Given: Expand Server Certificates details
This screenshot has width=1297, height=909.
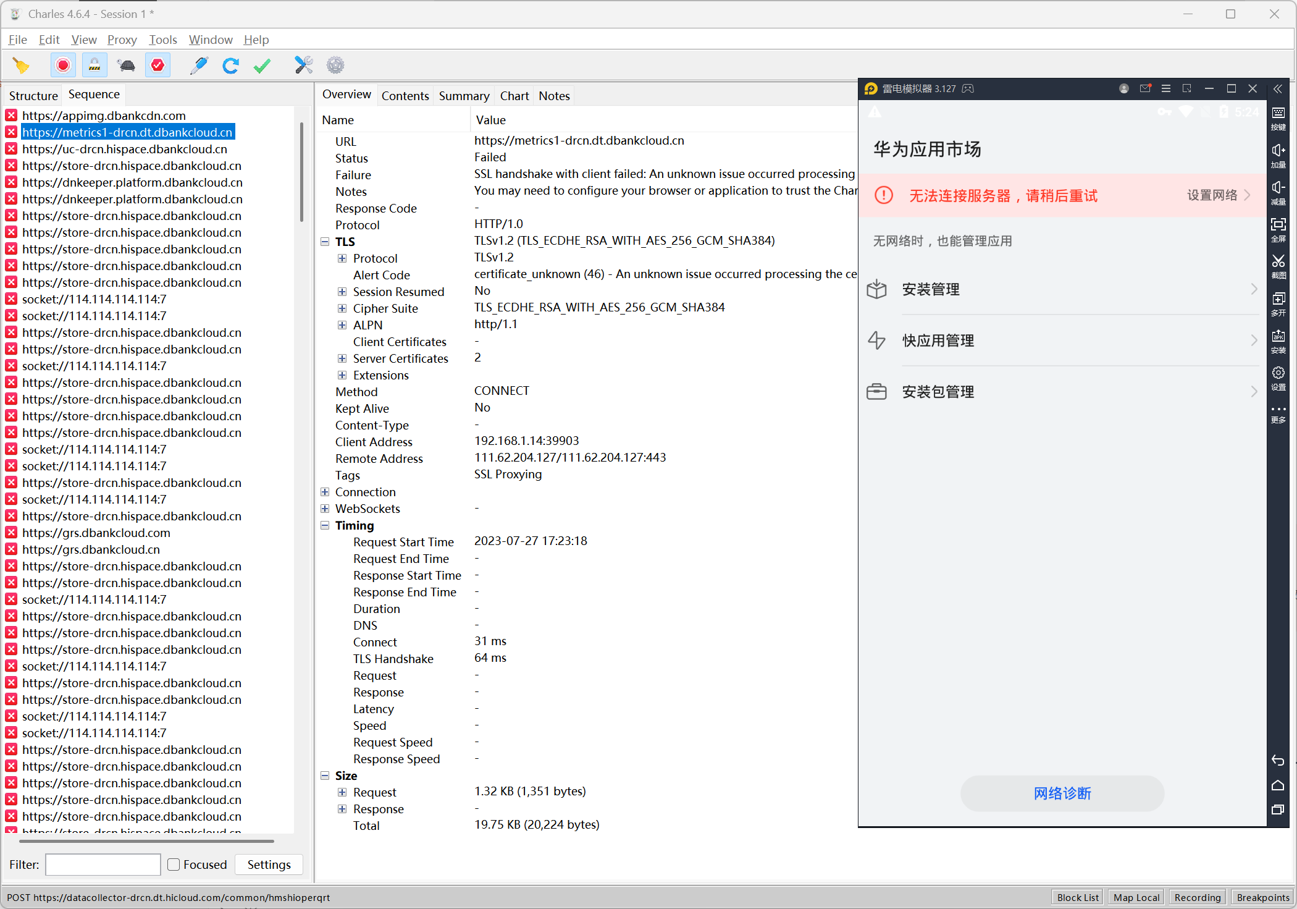Looking at the screenshot, I should click(x=343, y=358).
